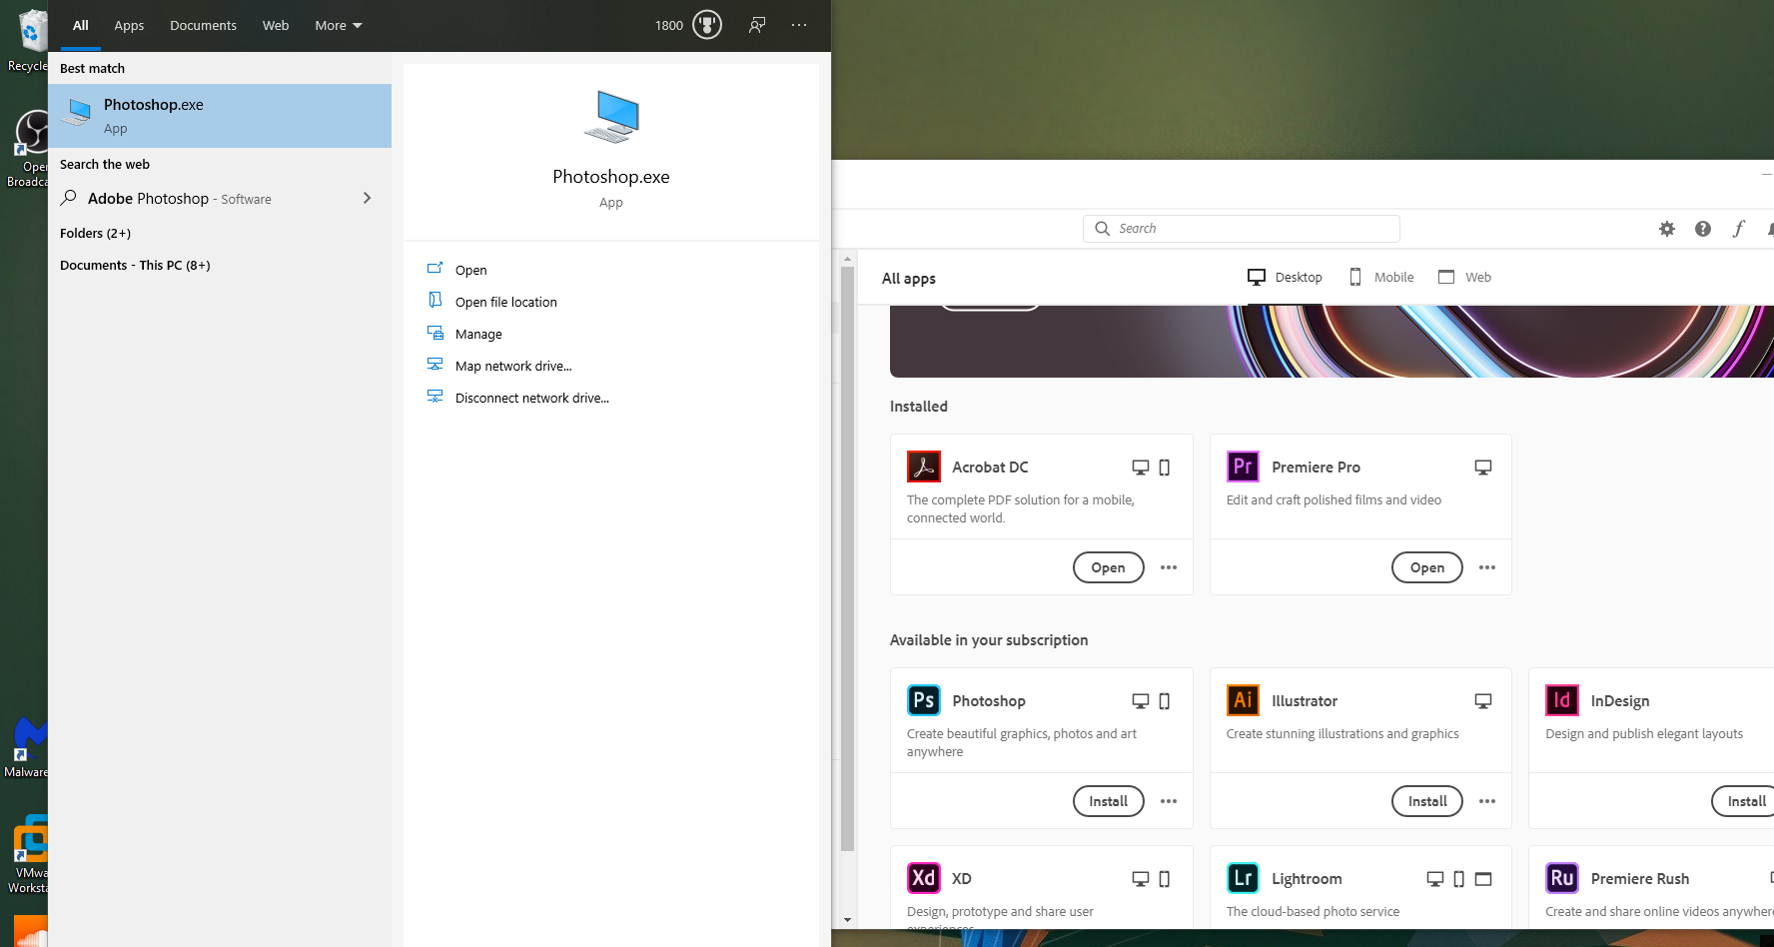Click scrollbar down arrow in Creative Cloud
The image size is (1774, 947).
(x=847, y=920)
